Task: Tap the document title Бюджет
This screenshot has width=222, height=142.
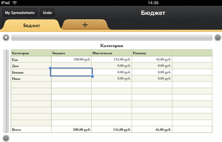Action: pos(153,13)
